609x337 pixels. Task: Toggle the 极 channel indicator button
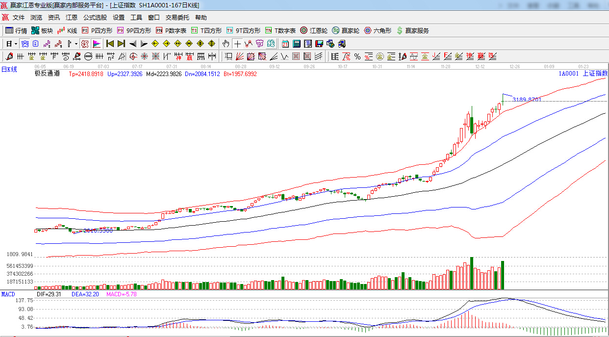[84, 44]
